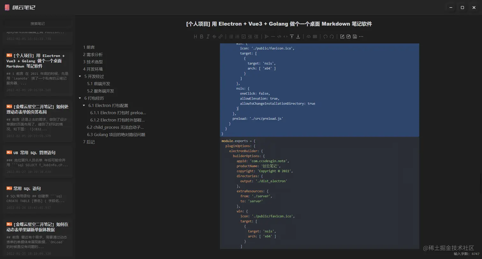Jump to the bottom of the document

tap(298, 37)
